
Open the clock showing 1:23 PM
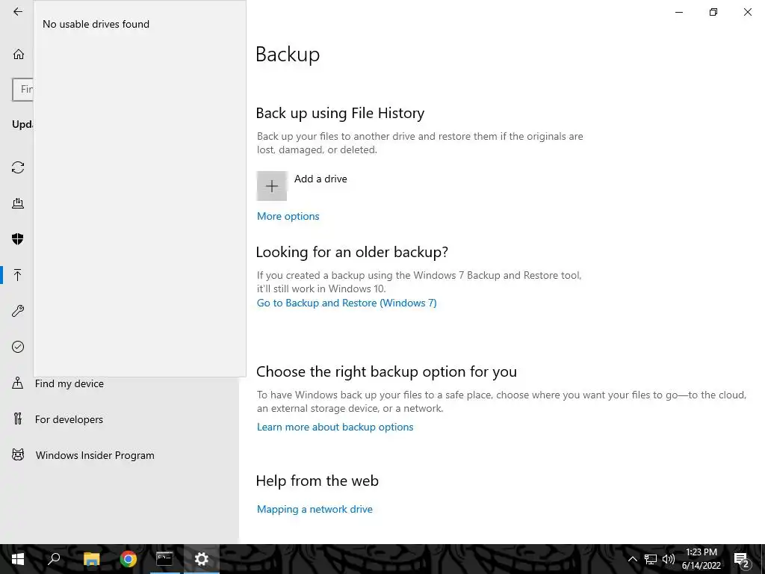click(701, 559)
